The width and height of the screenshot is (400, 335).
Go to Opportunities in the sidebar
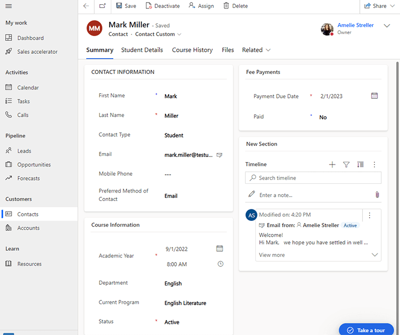tap(34, 164)
